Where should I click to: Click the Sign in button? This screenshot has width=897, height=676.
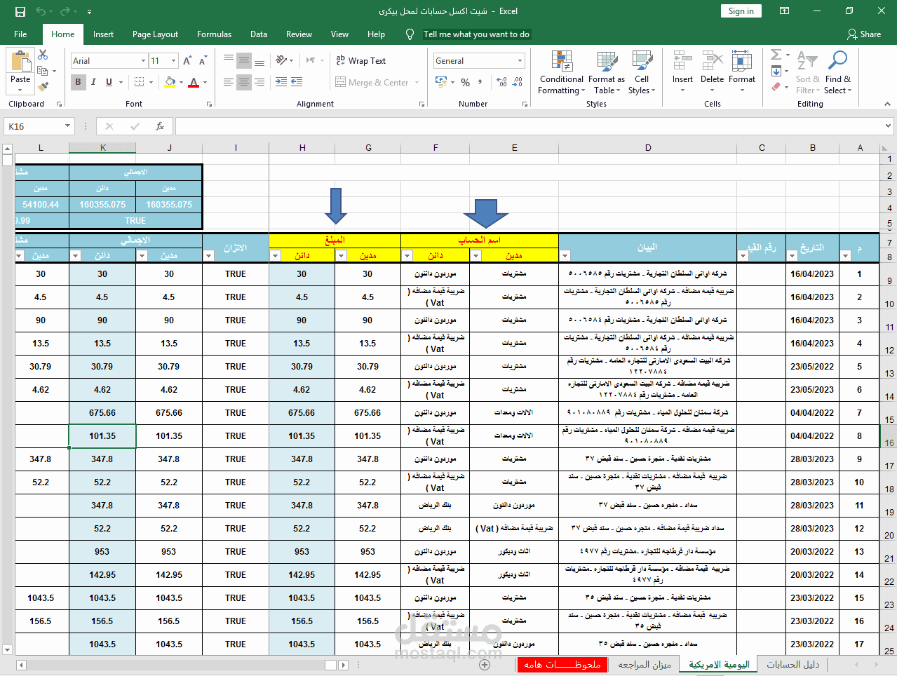(x=741, y=11)
